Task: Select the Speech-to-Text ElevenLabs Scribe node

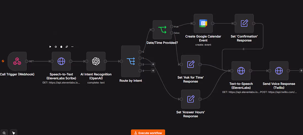Action: pyautogui.click(x=61, y=61)
